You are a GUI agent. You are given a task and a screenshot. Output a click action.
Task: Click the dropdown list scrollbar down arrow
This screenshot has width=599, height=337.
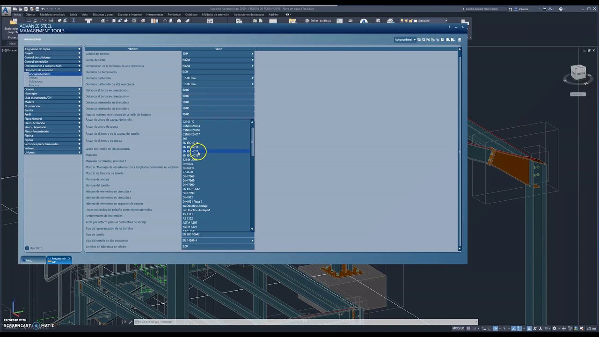click(x=252, y=229)
